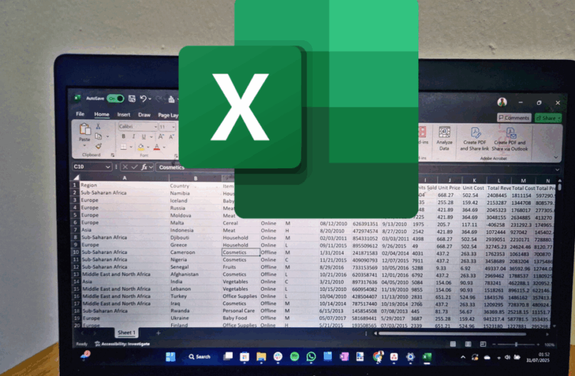The width and height of the screenshot is (575, 376).
Task: Collapse the ribbon with the chevron
Action: (556, 158)
